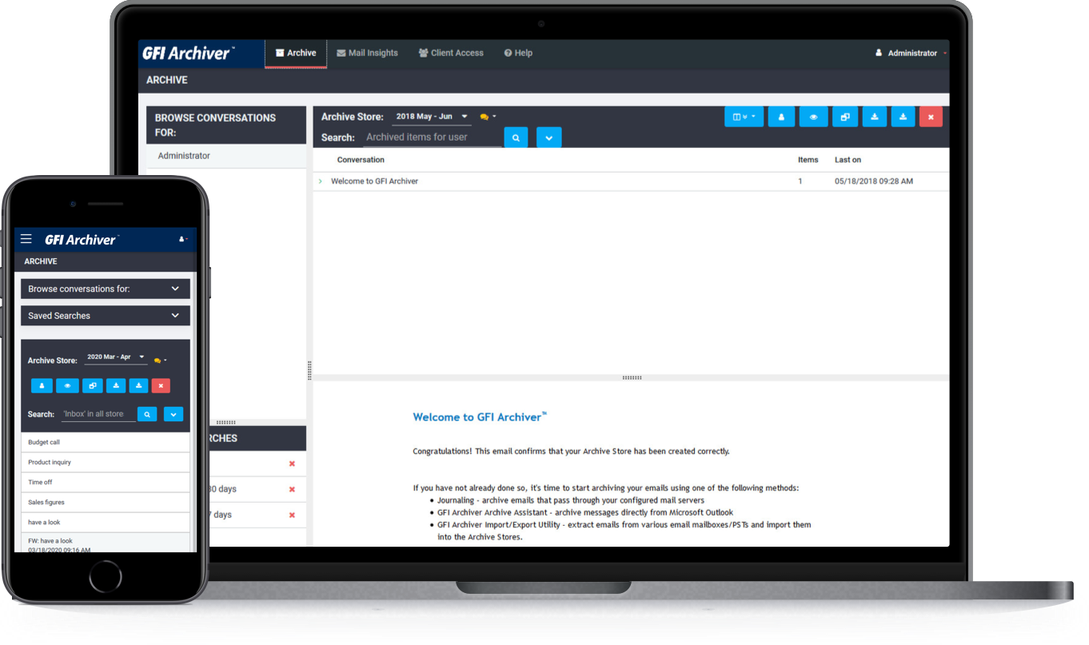Click the desktop toolbar copy windows icon
The image size is (1089, 645).
(844, 117)
